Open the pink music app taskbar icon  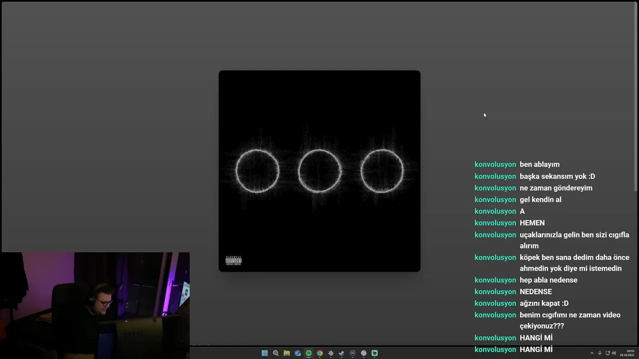click(x=363, y=353)
